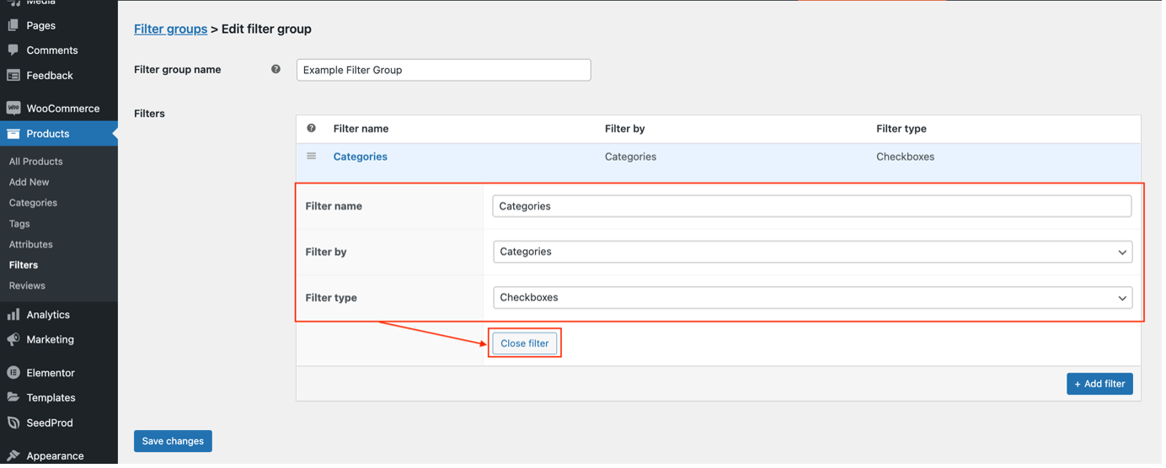
Task: Go to All Products submenu
Action: pyautogui.click(x=36, y=162)
